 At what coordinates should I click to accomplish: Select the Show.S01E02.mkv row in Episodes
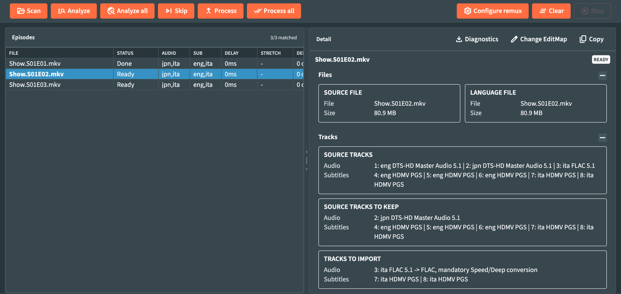(x=154, y=74)
